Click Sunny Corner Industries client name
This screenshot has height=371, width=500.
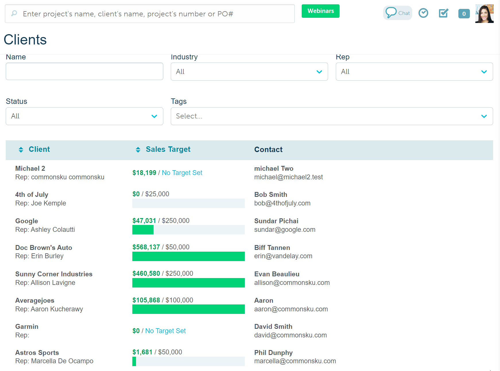pyautogui.click(x=54, y=274)
